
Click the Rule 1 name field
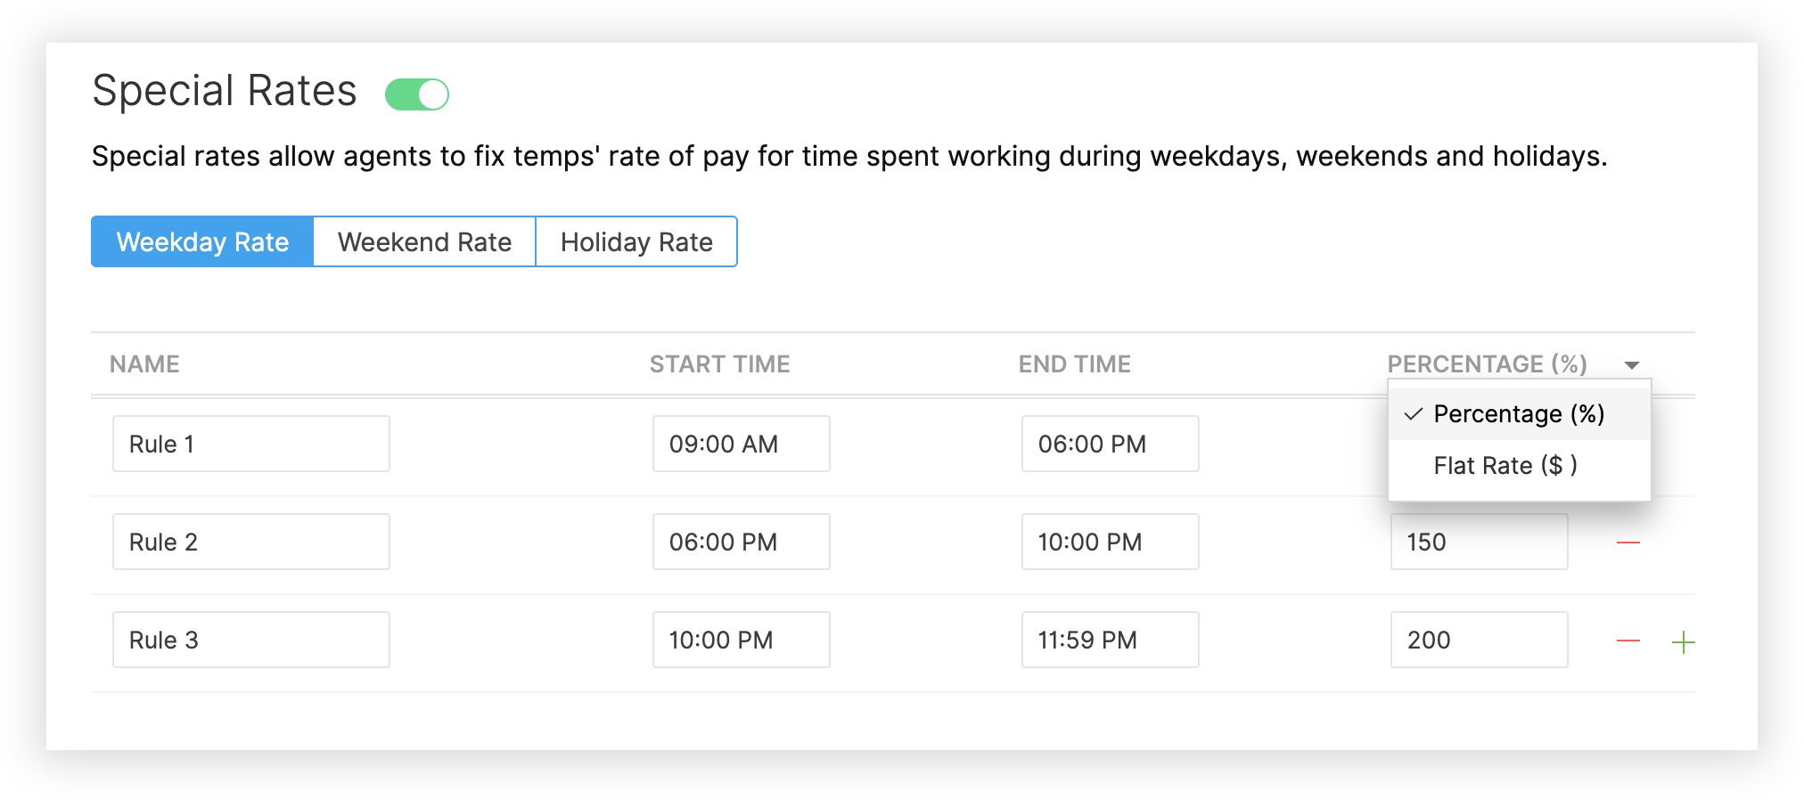coord(250,444)
